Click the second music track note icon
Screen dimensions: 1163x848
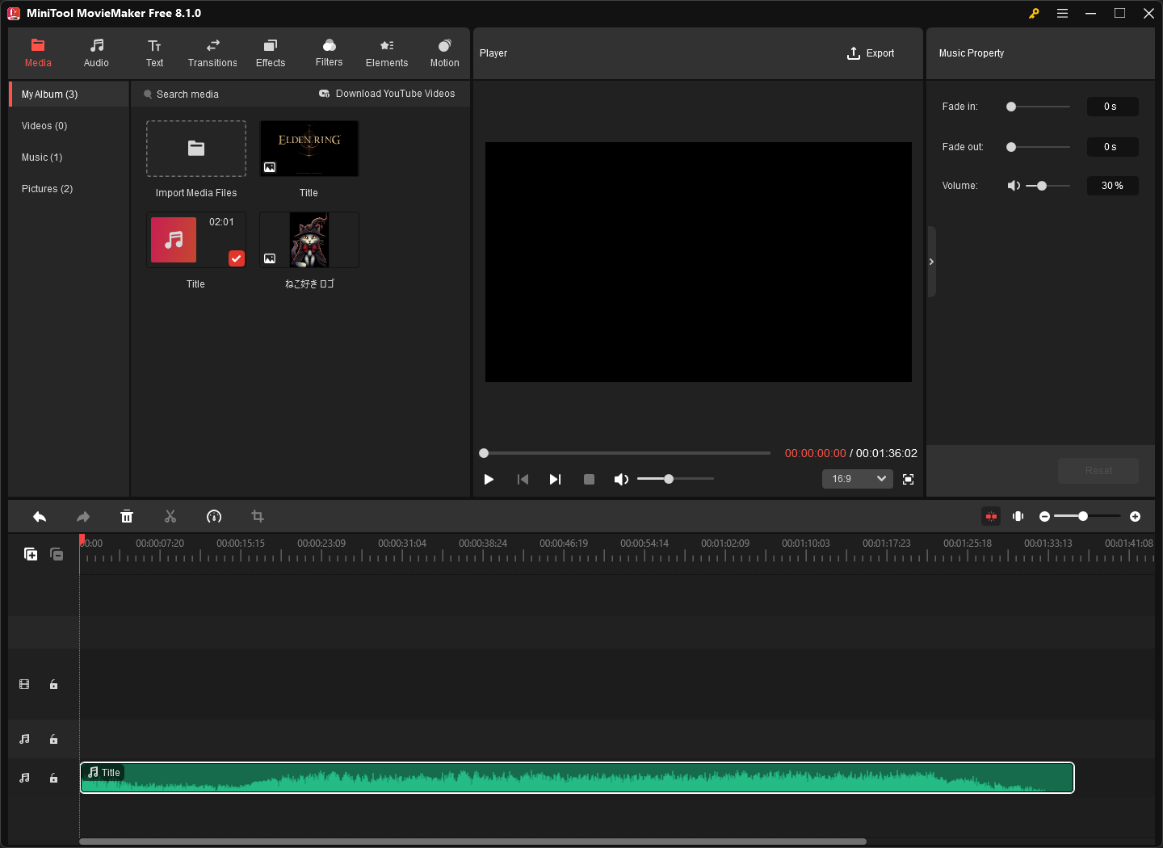click(24, 778)
